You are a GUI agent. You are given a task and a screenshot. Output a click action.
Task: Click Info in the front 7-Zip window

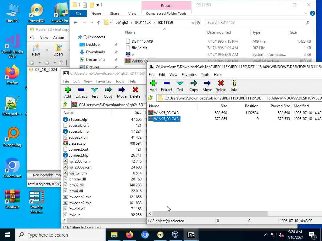tap(234, 86)
